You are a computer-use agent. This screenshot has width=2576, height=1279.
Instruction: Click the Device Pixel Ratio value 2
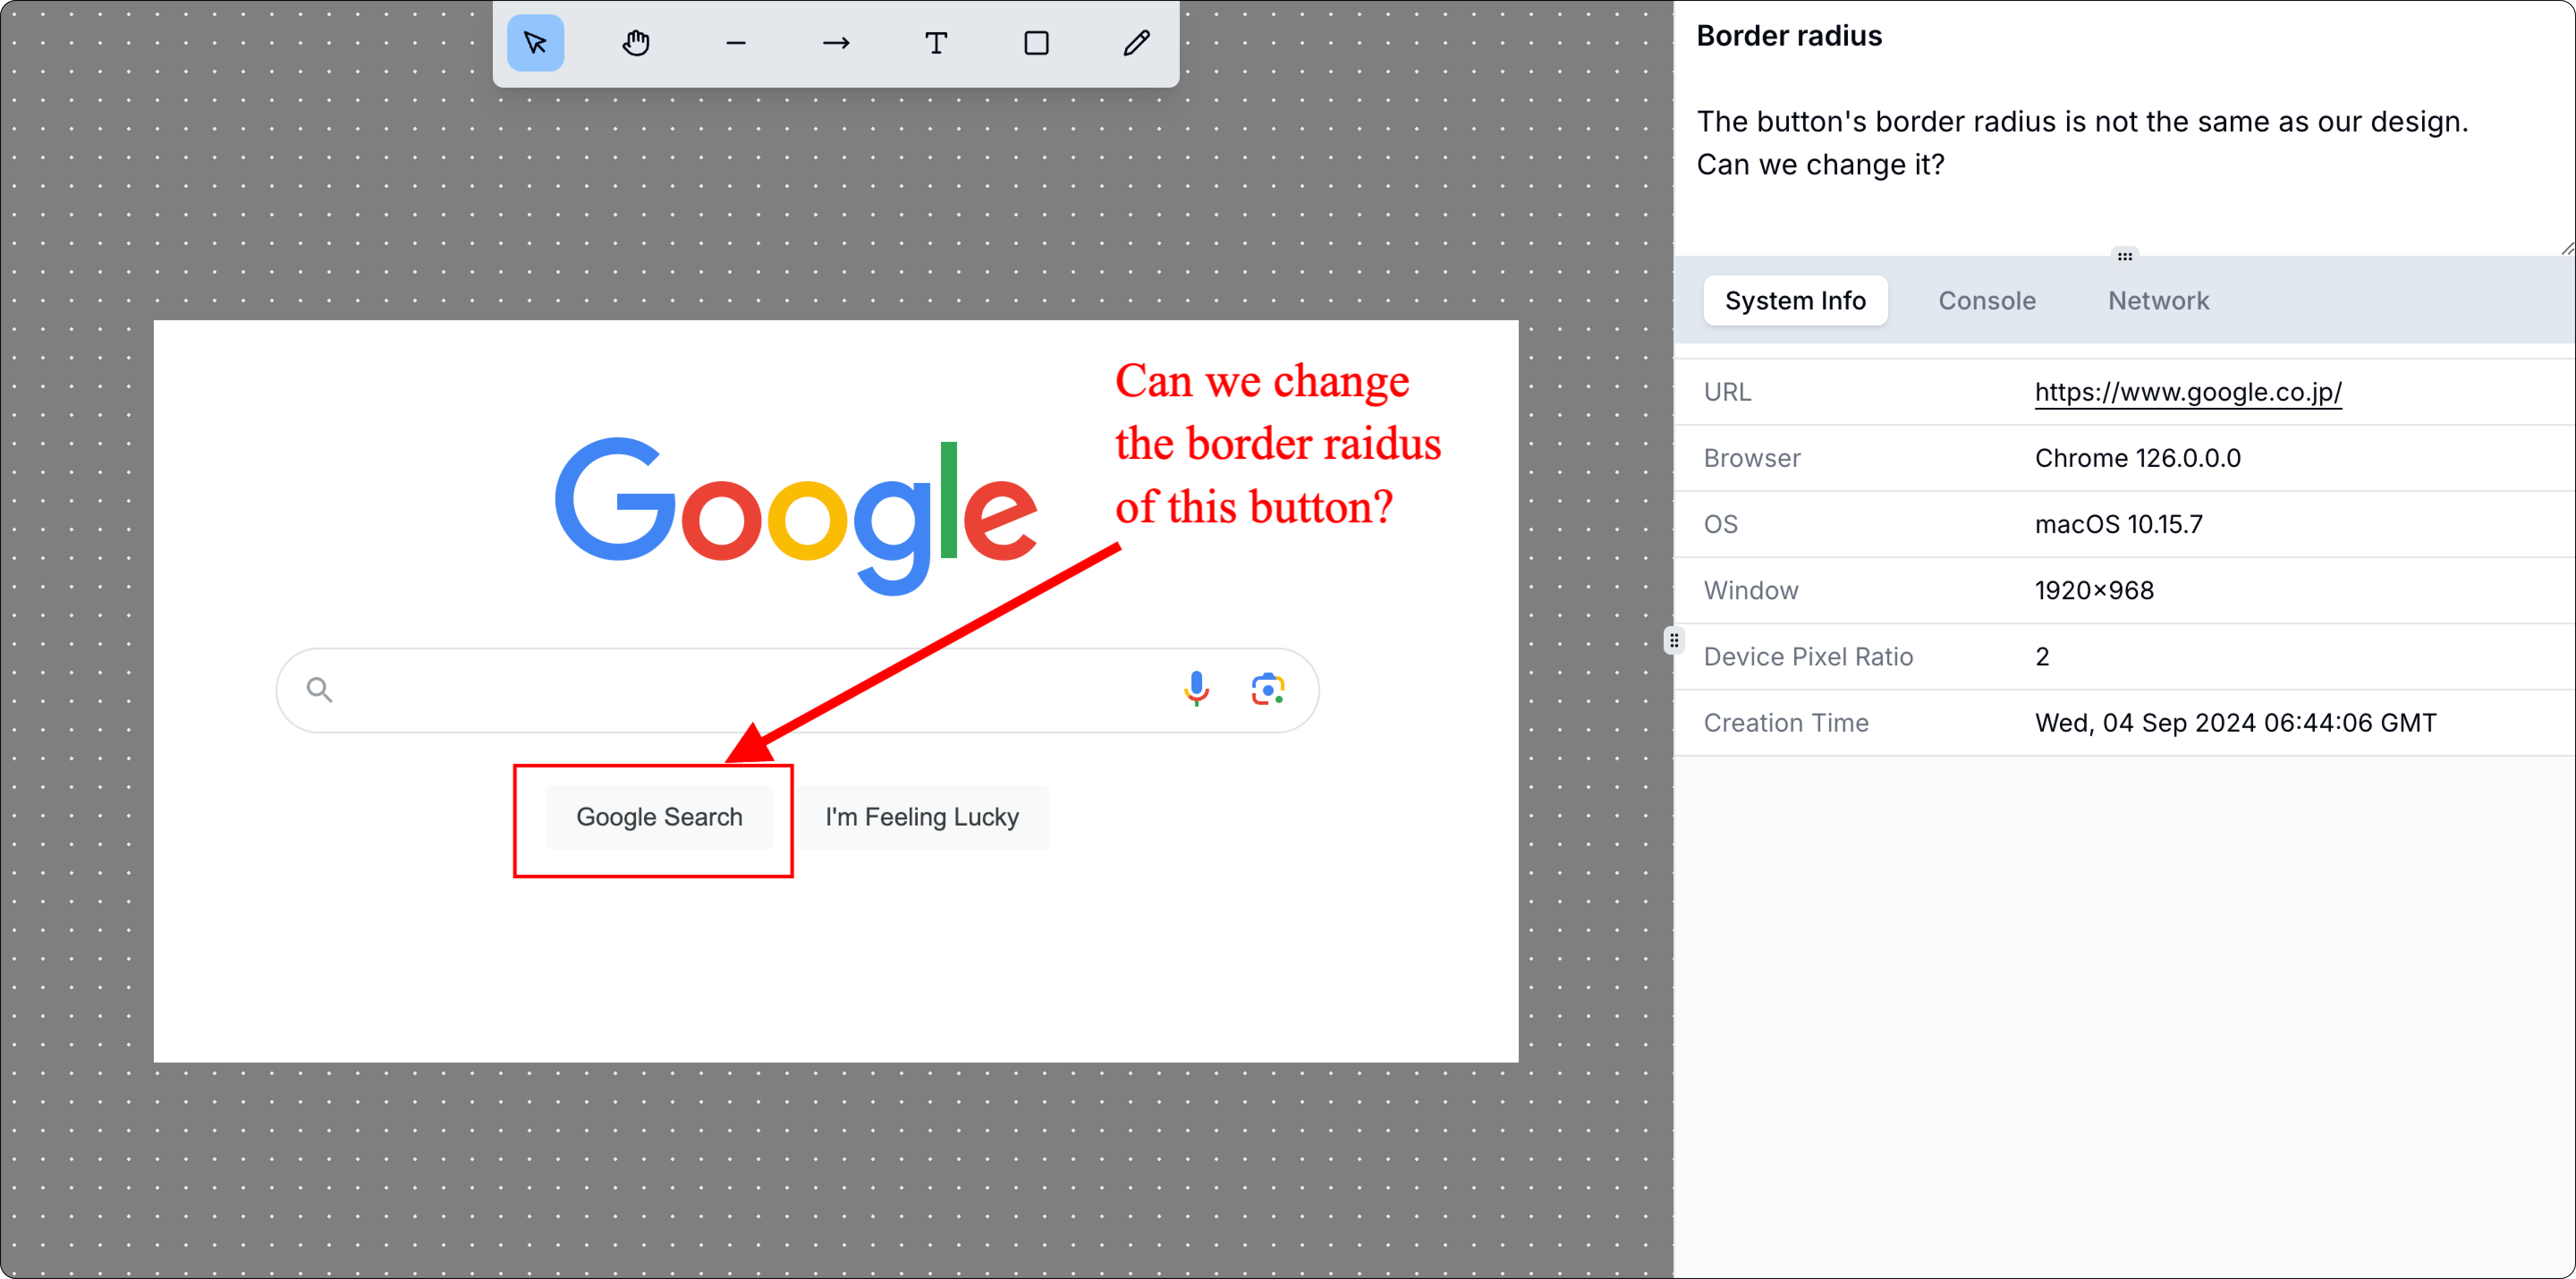pos(2042,656)
